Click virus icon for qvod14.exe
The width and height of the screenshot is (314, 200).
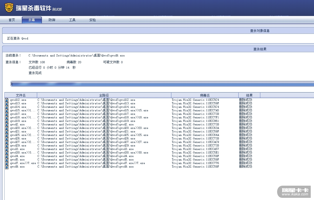[7, 107]
